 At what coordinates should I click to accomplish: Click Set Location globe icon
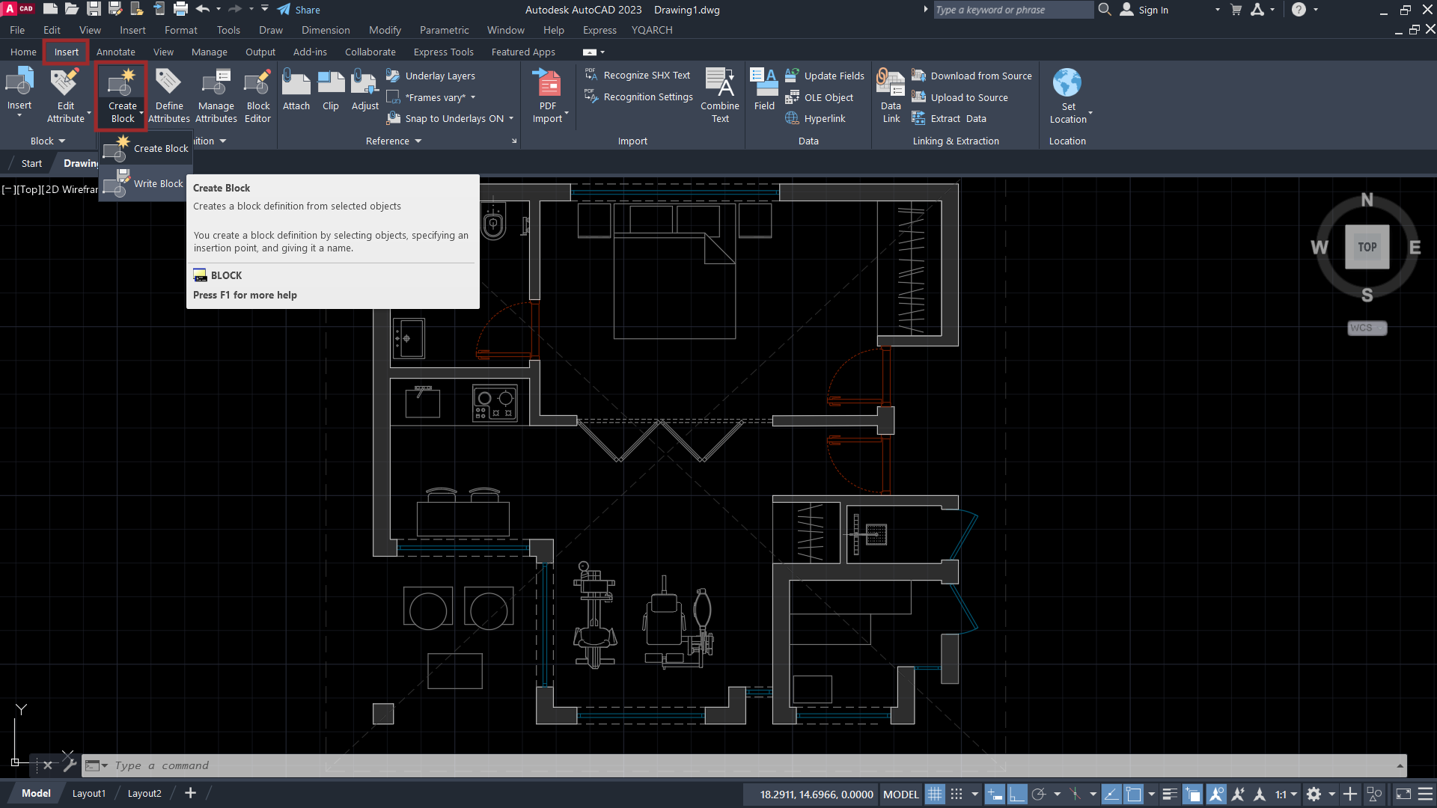tap(1067, 82)
